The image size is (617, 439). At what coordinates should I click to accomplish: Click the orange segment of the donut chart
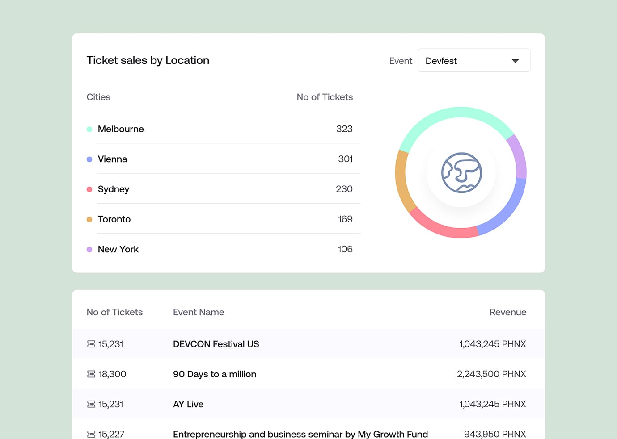[x=402, y=181]
